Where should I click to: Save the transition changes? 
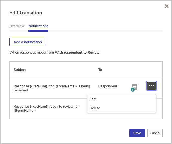(137, 133)
